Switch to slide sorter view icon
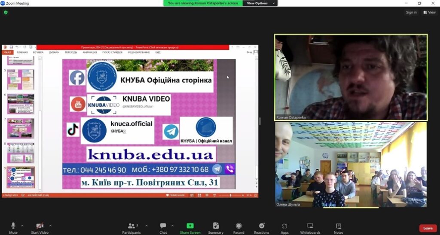 199,195
